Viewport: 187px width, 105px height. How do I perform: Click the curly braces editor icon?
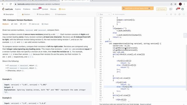[x=171, y=14]
